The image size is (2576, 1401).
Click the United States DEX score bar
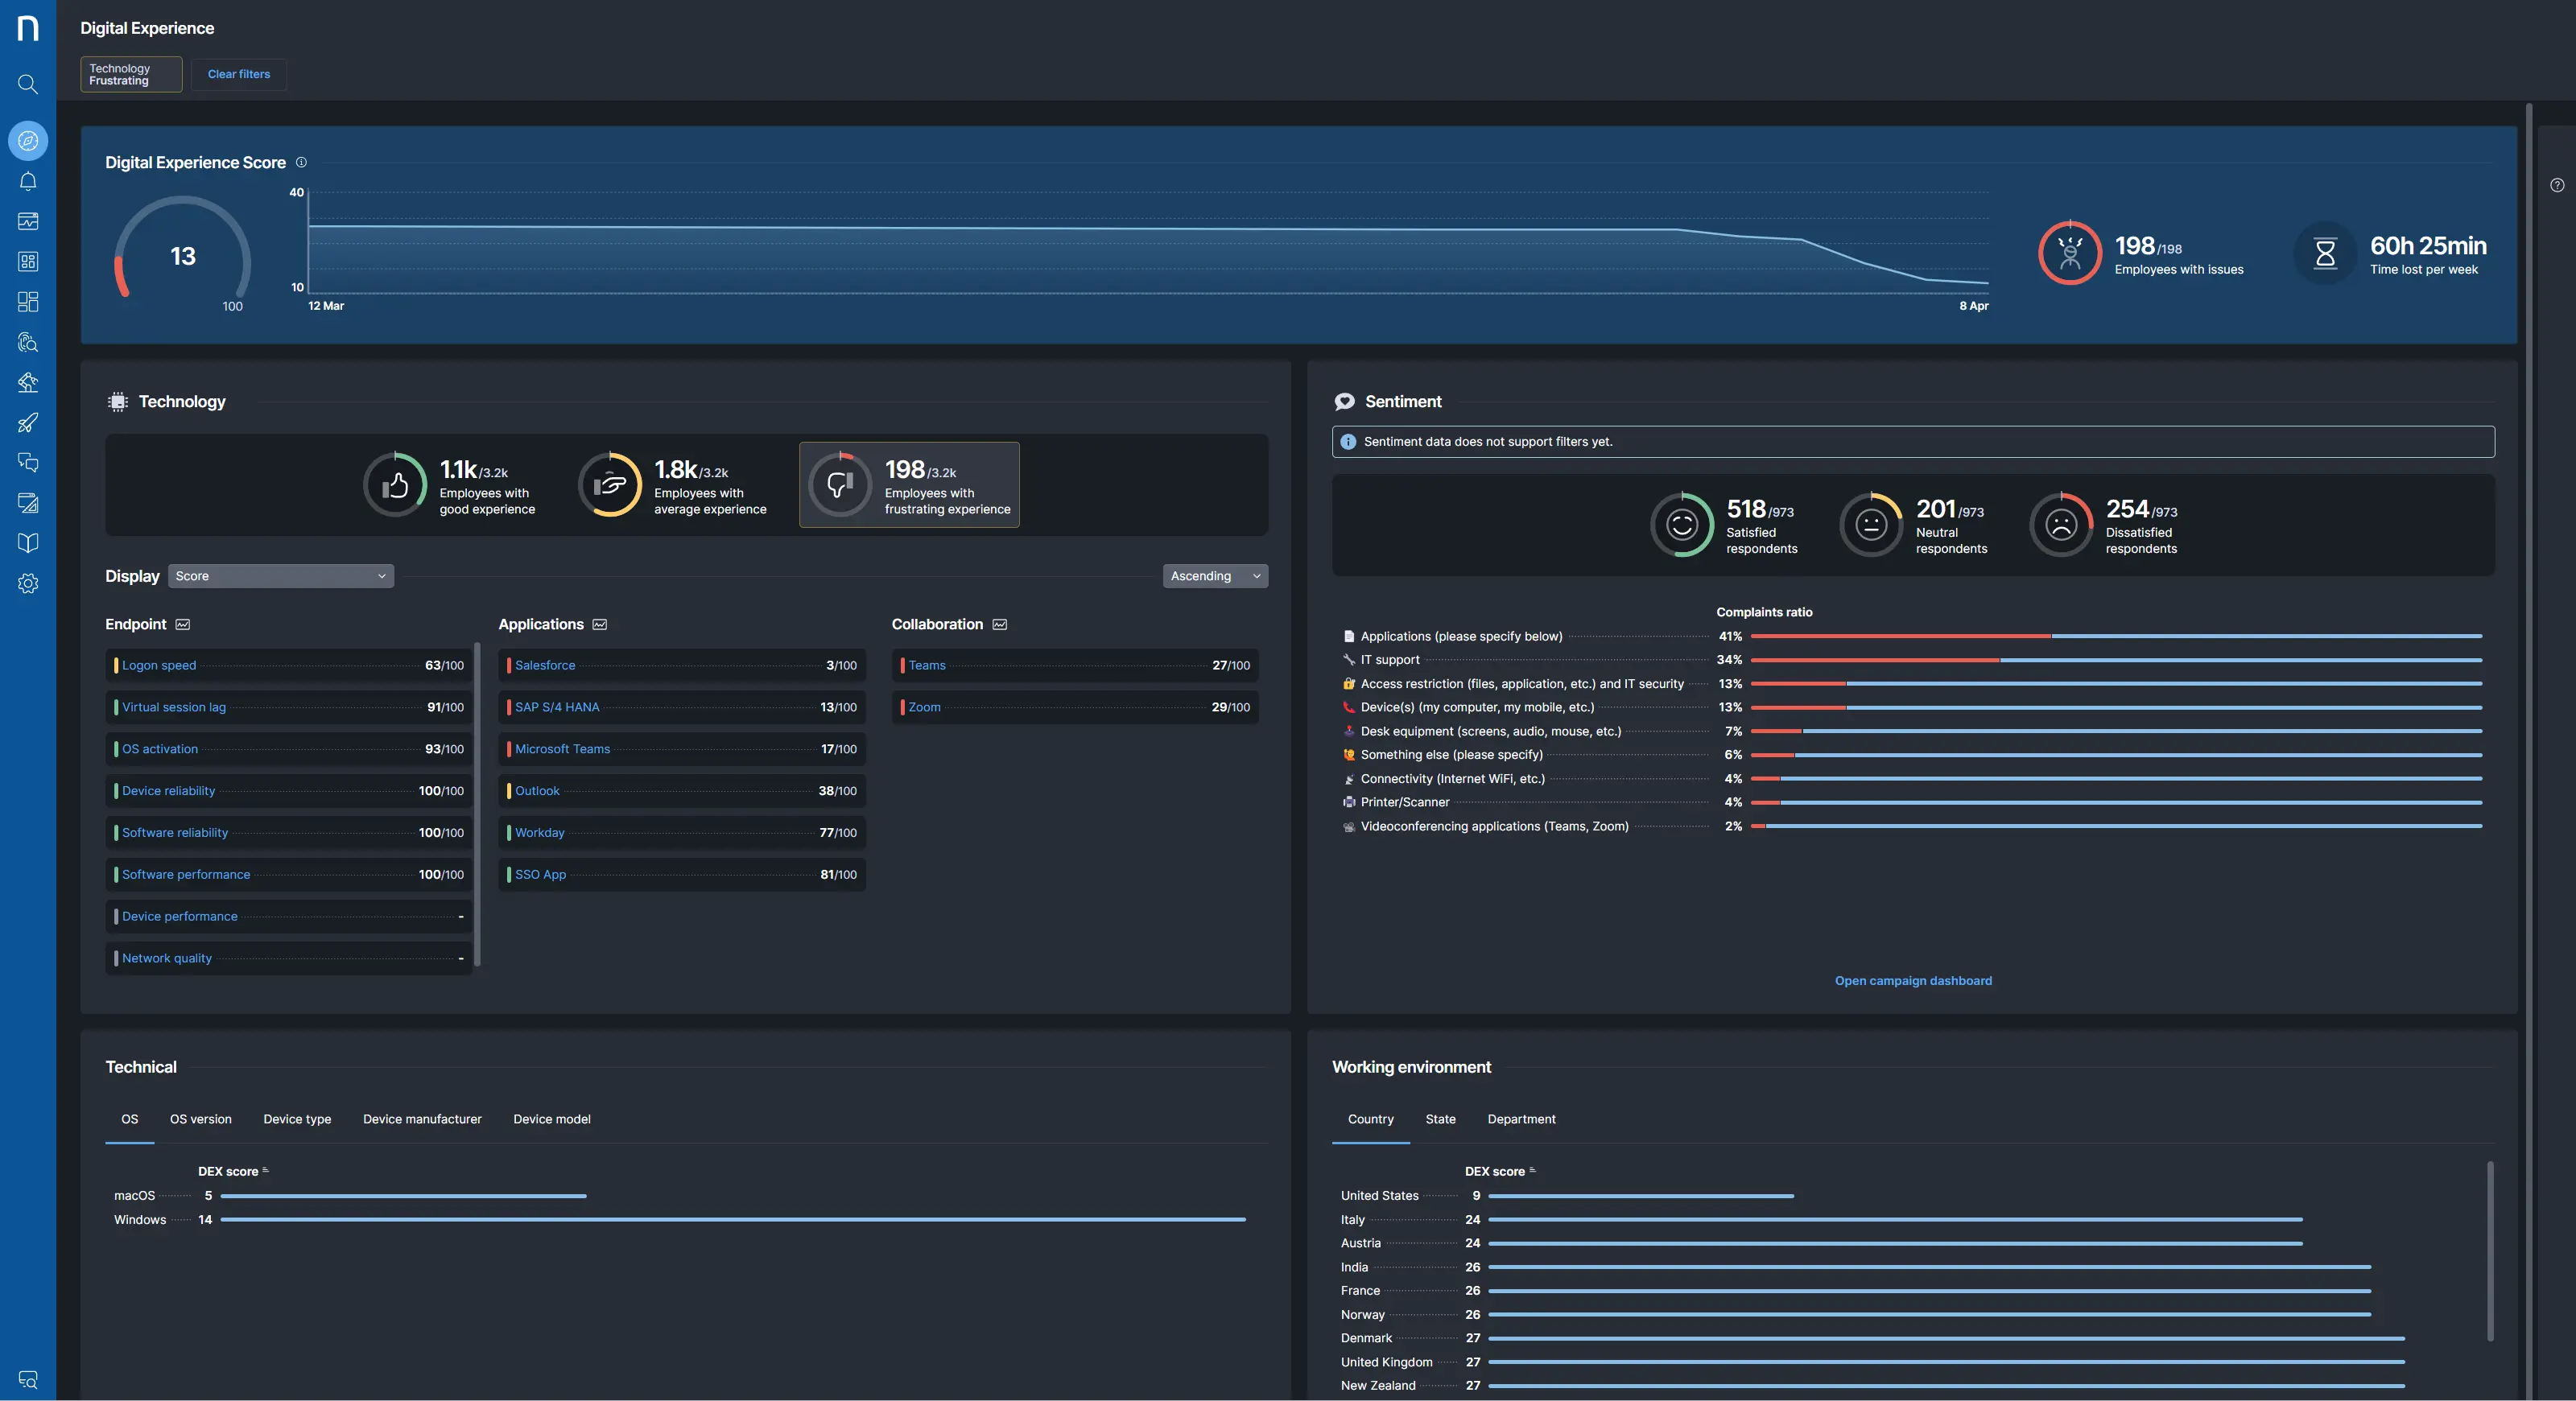[1641, 1196]
